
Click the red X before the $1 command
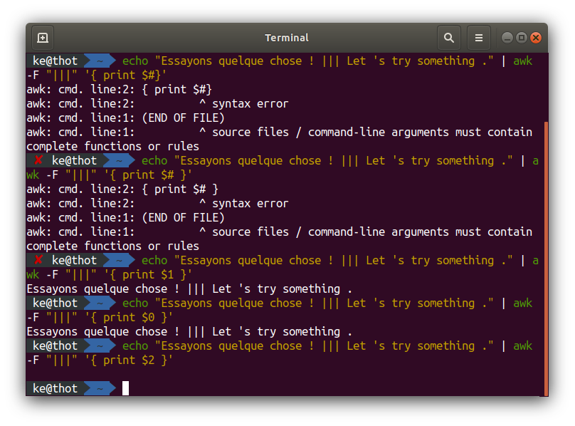(38, 260)
